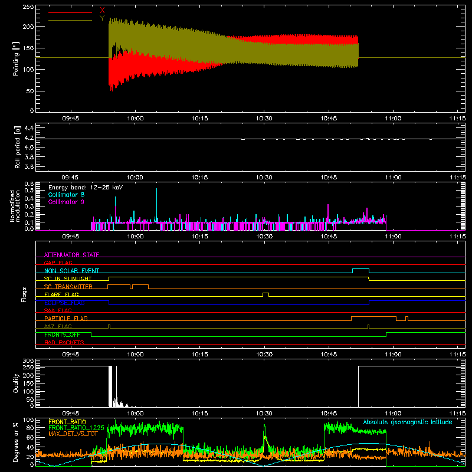The width and height of the screenshot is (472, 472).
Task: Click the FRONTS_OFF flag label
Action: tap(62, 335)
